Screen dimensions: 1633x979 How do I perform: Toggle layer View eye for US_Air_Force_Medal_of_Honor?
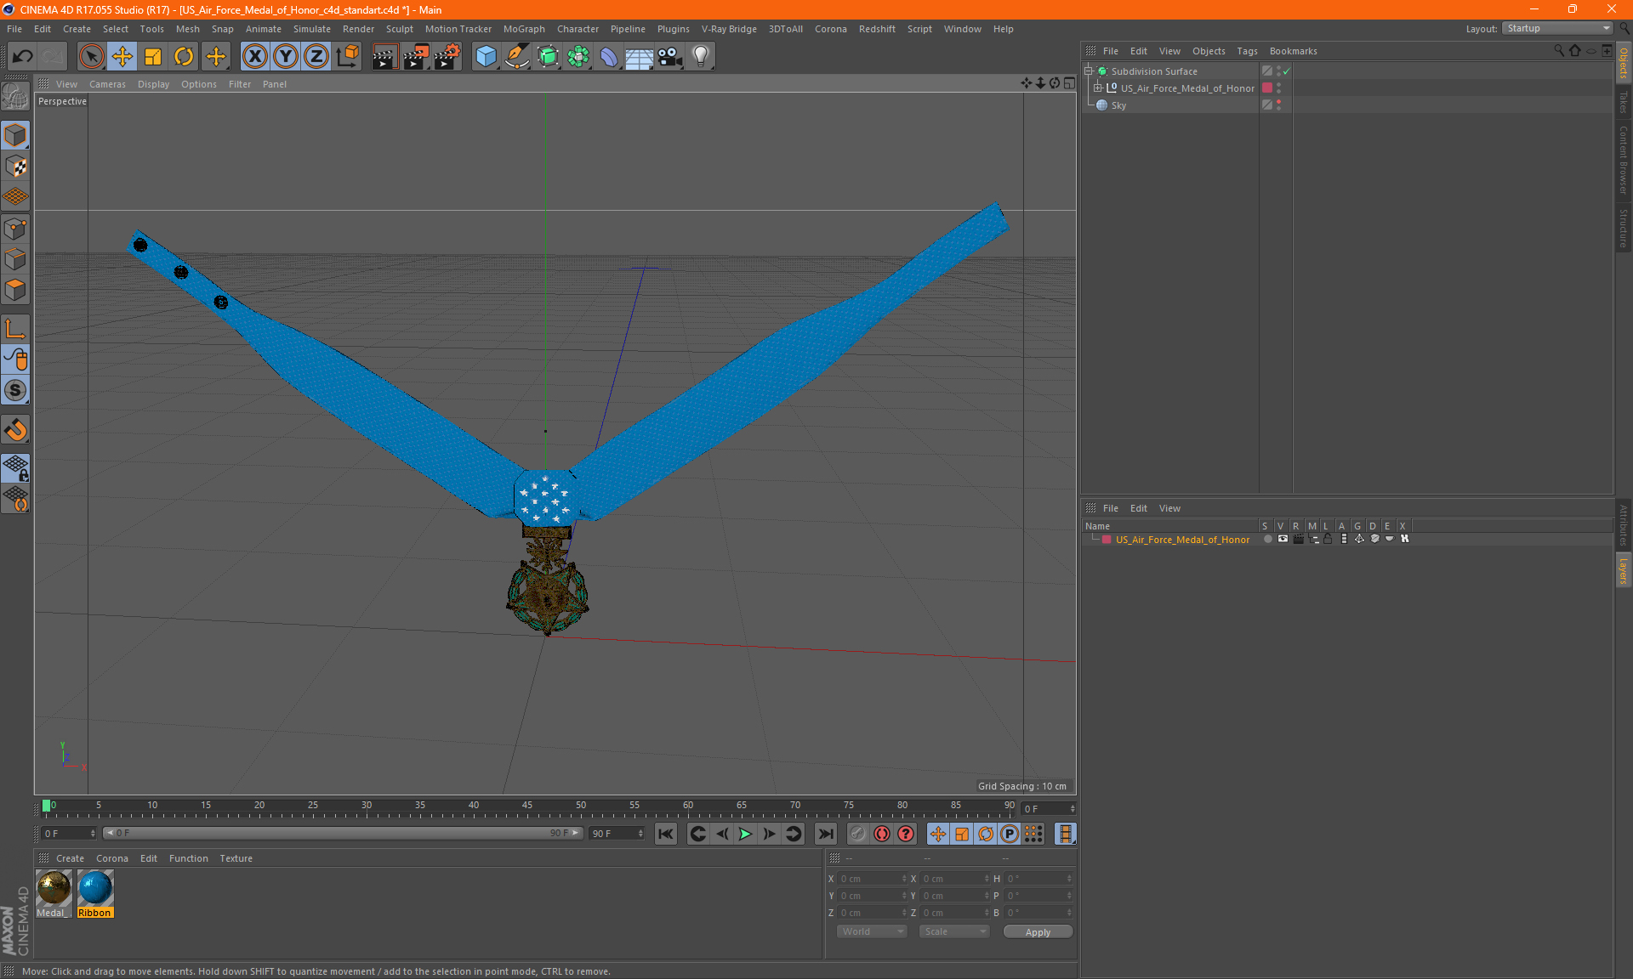[x=1283, y=539]
